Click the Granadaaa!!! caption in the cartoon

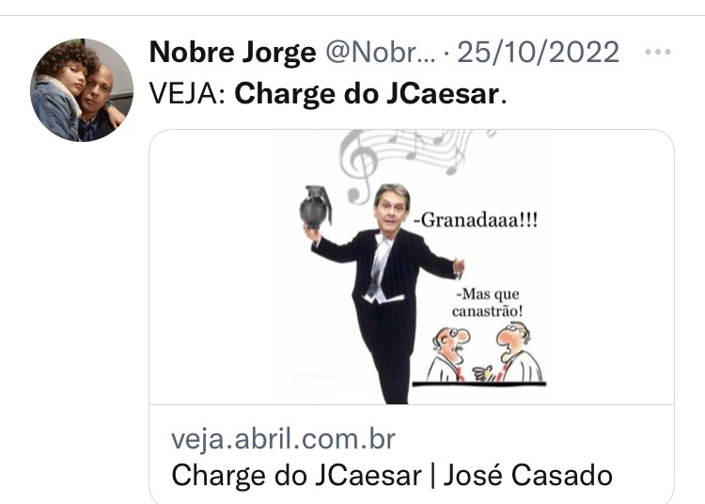[x=476, y=220]
